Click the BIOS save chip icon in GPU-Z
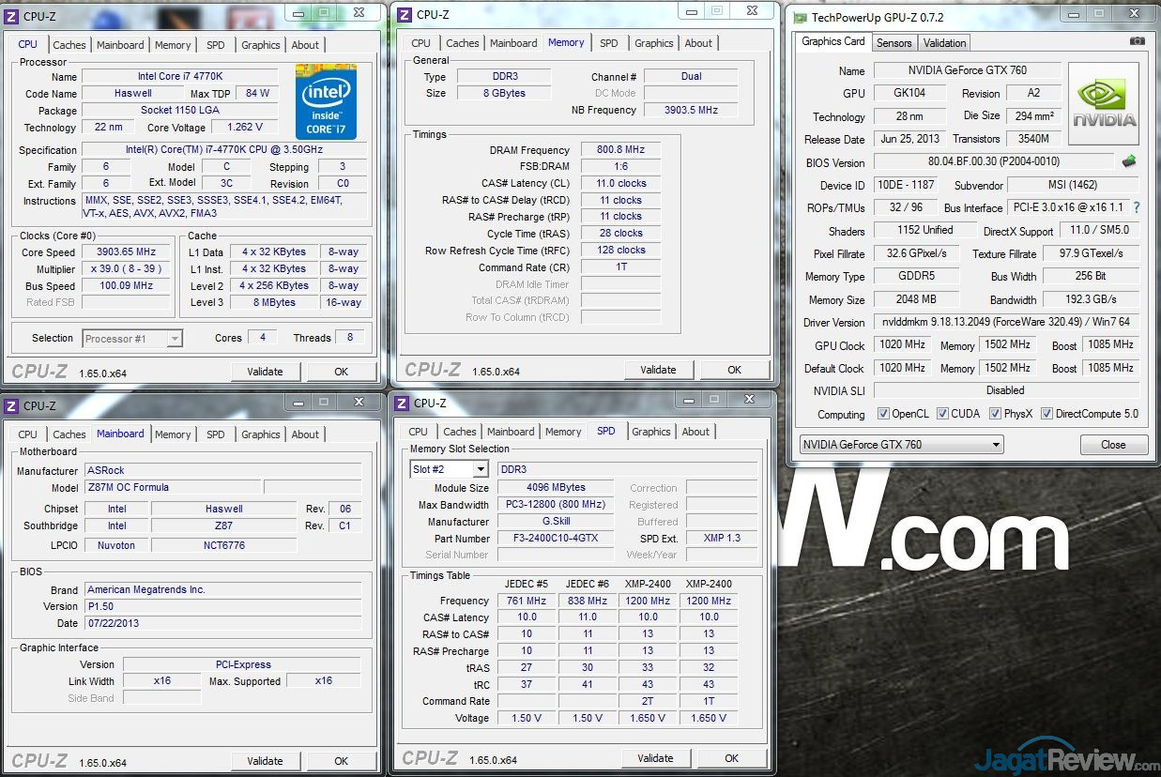1161x777 pixels. point(1128,161)
